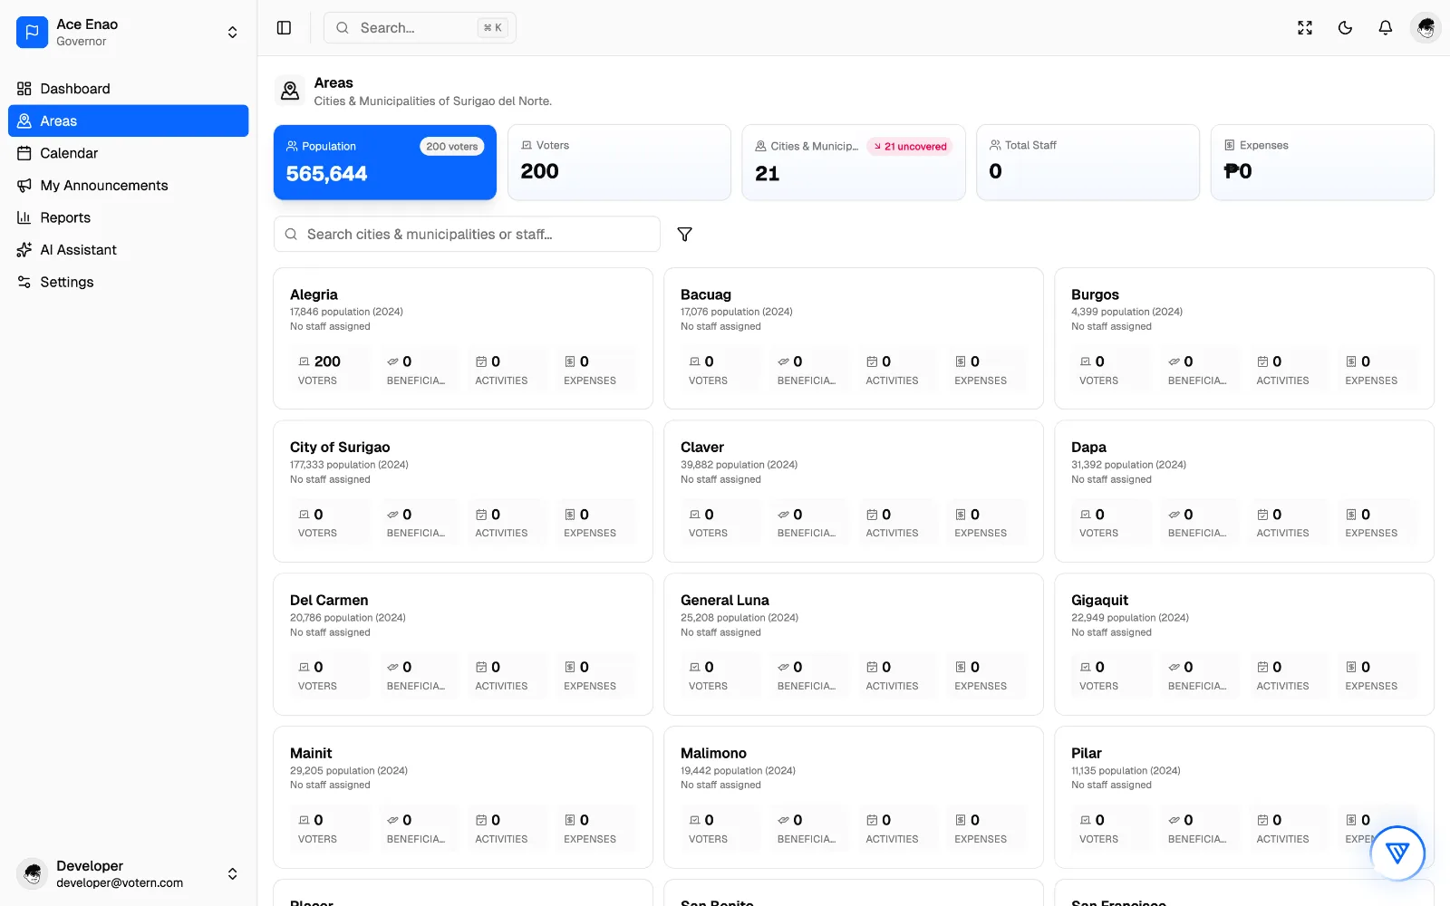
Task: Click the 21 uncovered badge
Action: (910, 147)
